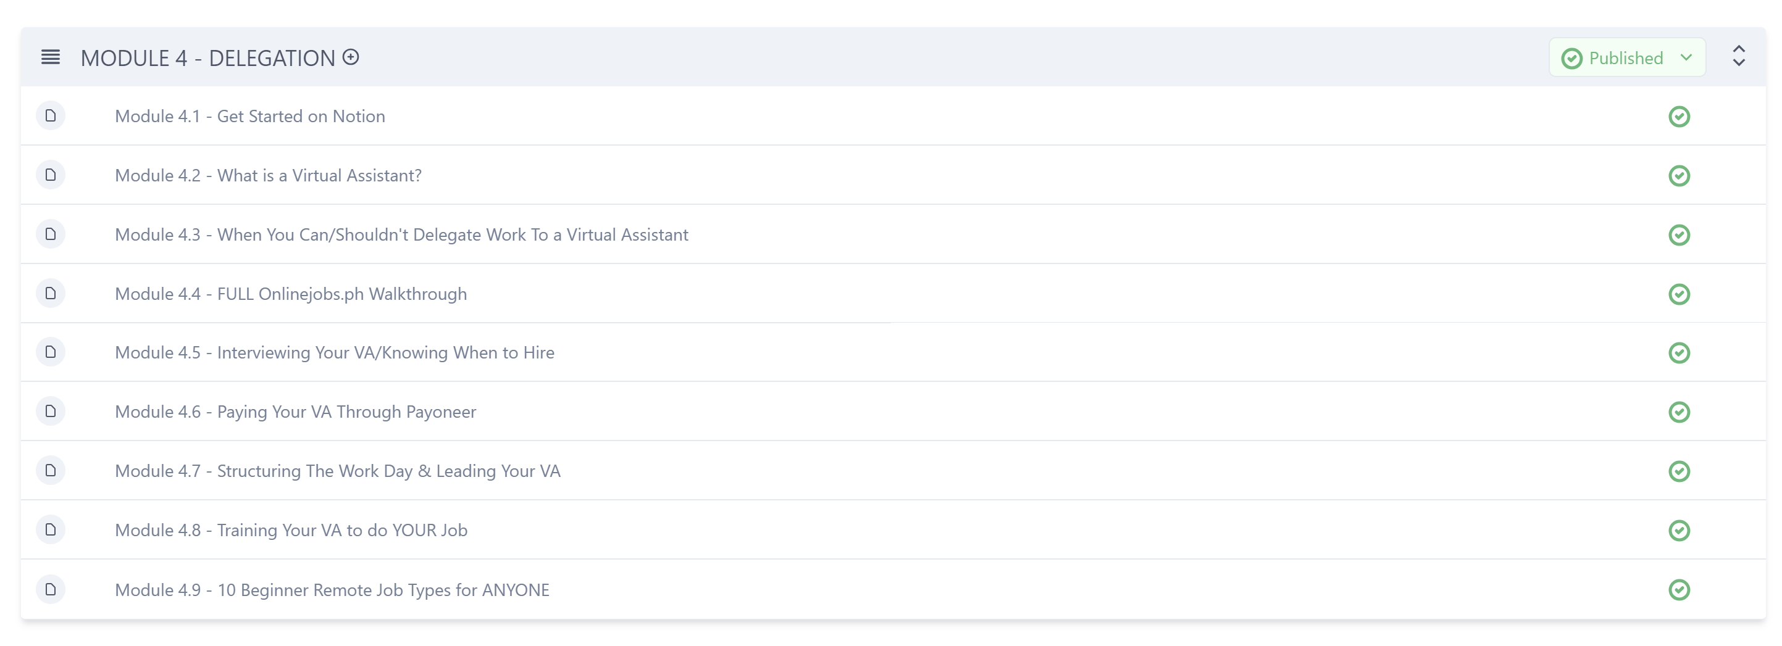Open Module 4.8 - Training Your VA lesson
The width and height of the screenshot is (1782, 646).
pyautogui.click(x=291, y=531)
